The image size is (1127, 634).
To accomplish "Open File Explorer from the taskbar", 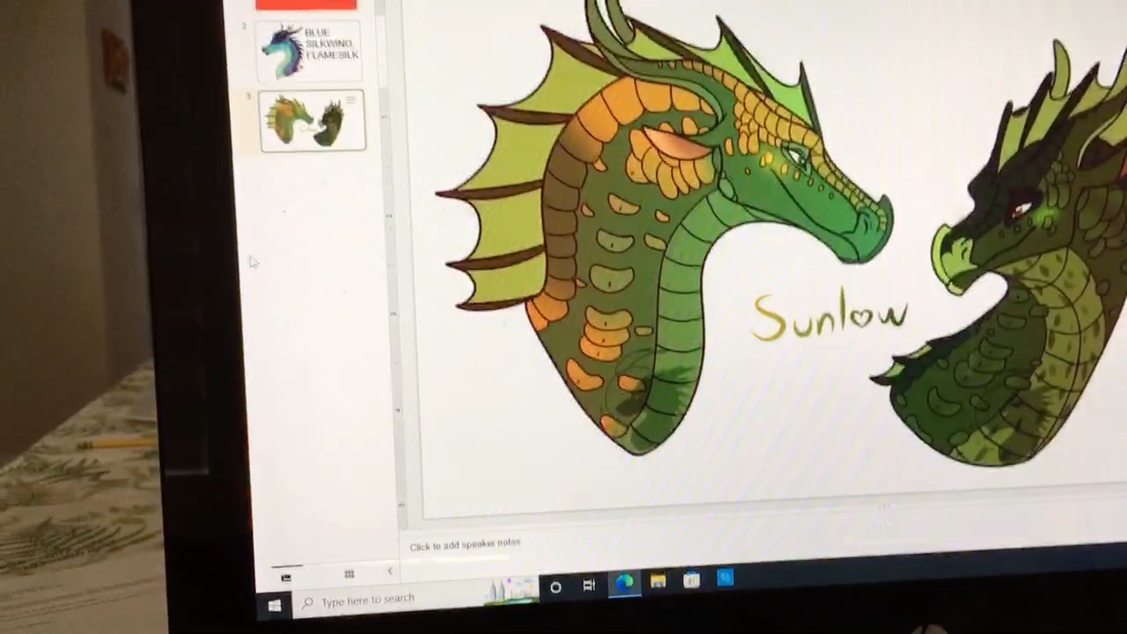I will [658, 581].
